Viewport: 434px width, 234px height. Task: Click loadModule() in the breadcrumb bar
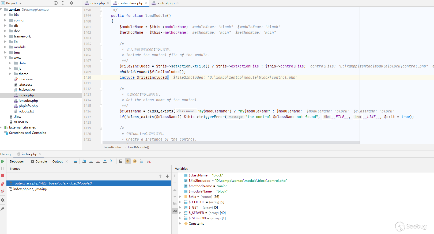click(x=138, y=147)
